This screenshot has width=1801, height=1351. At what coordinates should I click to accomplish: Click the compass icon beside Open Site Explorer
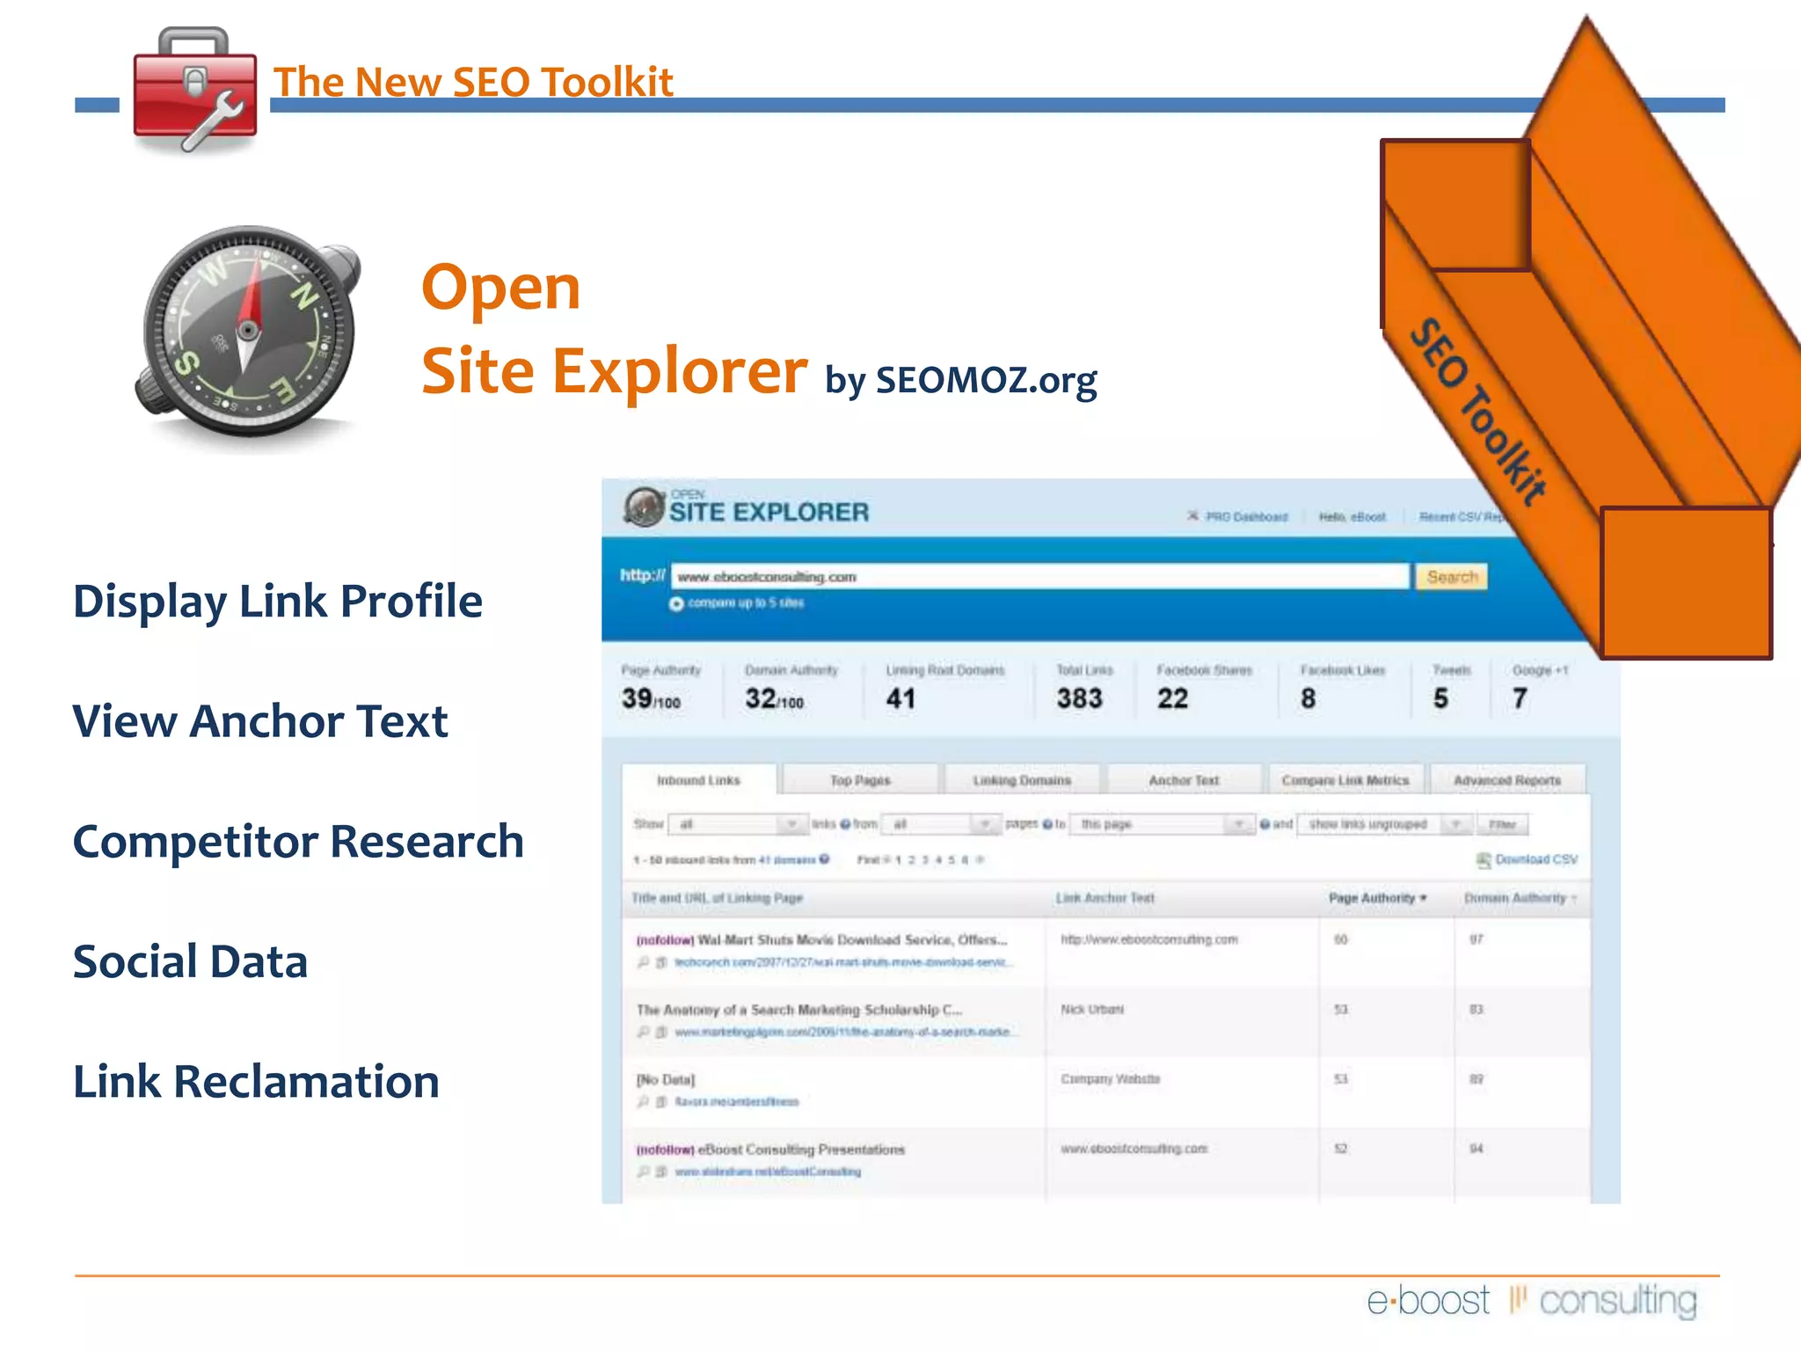click(x=249, y=332)
